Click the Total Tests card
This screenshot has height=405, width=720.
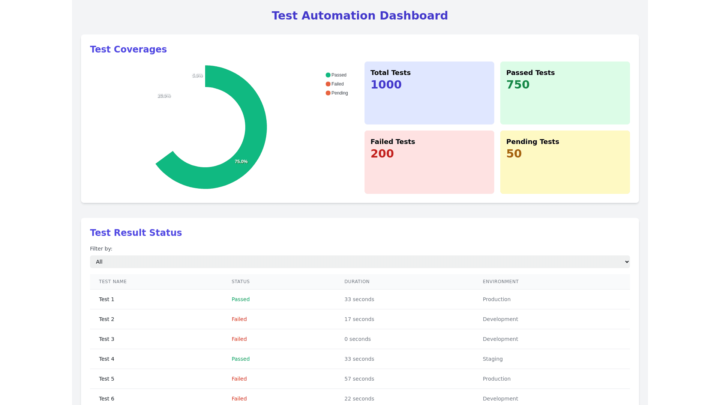tap(429, 93)
